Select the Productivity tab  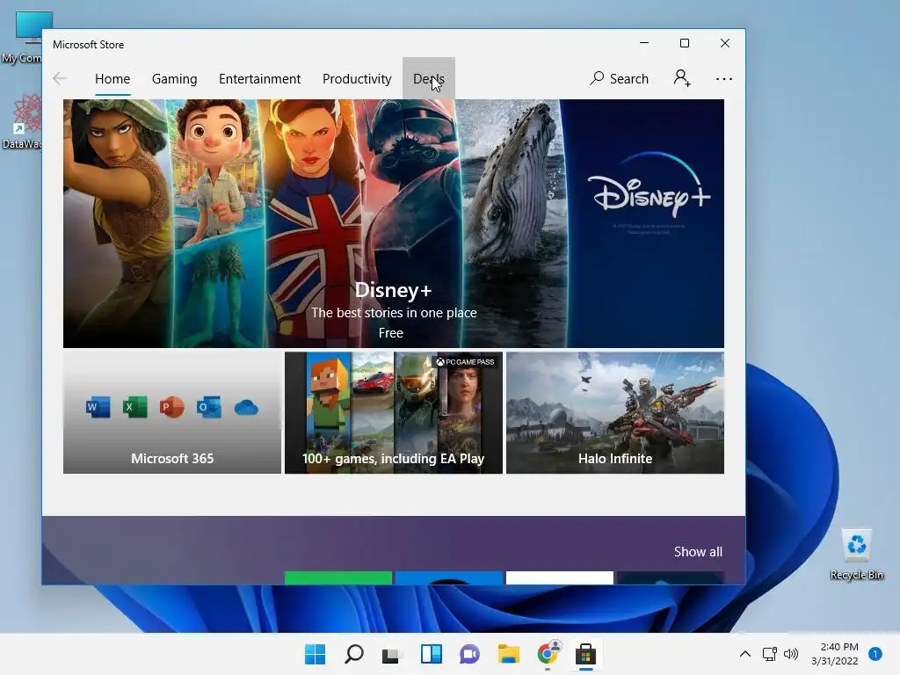click(x=357, y=78)
